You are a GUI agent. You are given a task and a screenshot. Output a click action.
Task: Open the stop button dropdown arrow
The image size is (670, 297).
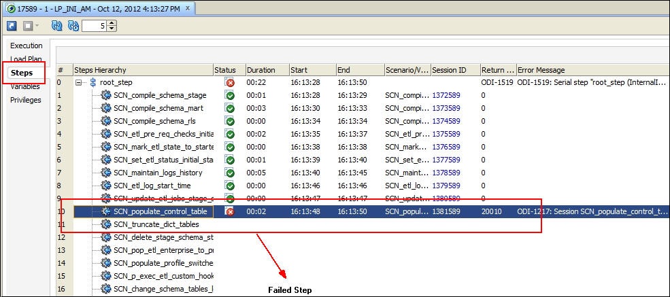[37, 26]
